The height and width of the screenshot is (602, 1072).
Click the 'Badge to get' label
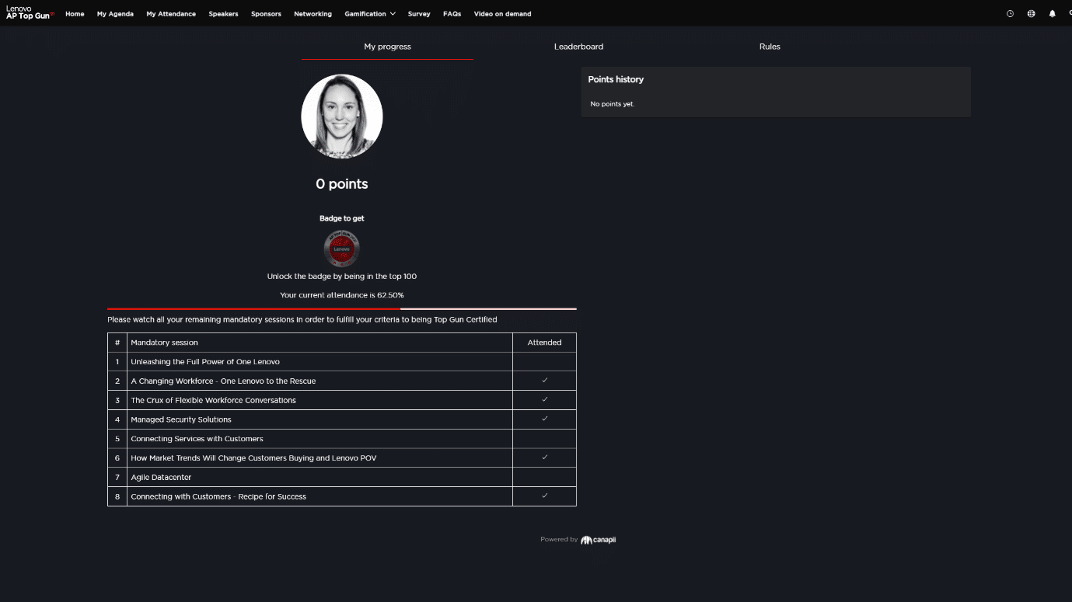(x=342, y=218)
